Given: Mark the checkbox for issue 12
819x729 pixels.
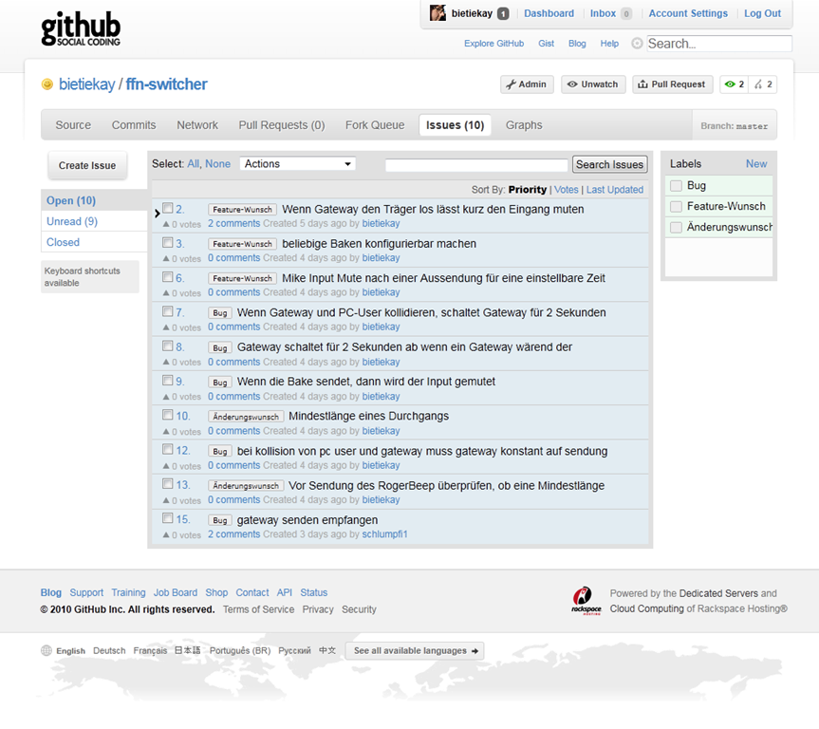Looking at the screenshot, I should coord(168,449).
